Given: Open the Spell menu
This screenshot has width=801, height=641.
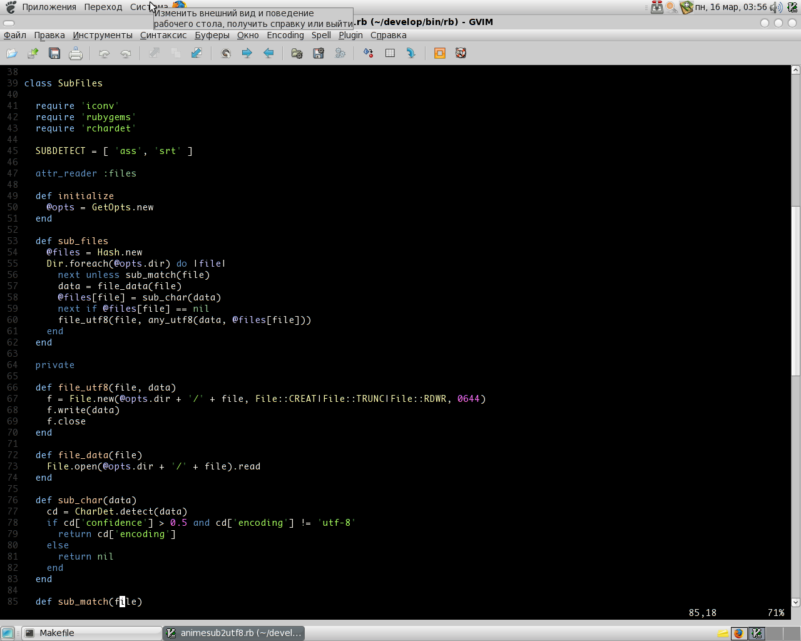Looking at the screenshot, I should pos(321,35).
